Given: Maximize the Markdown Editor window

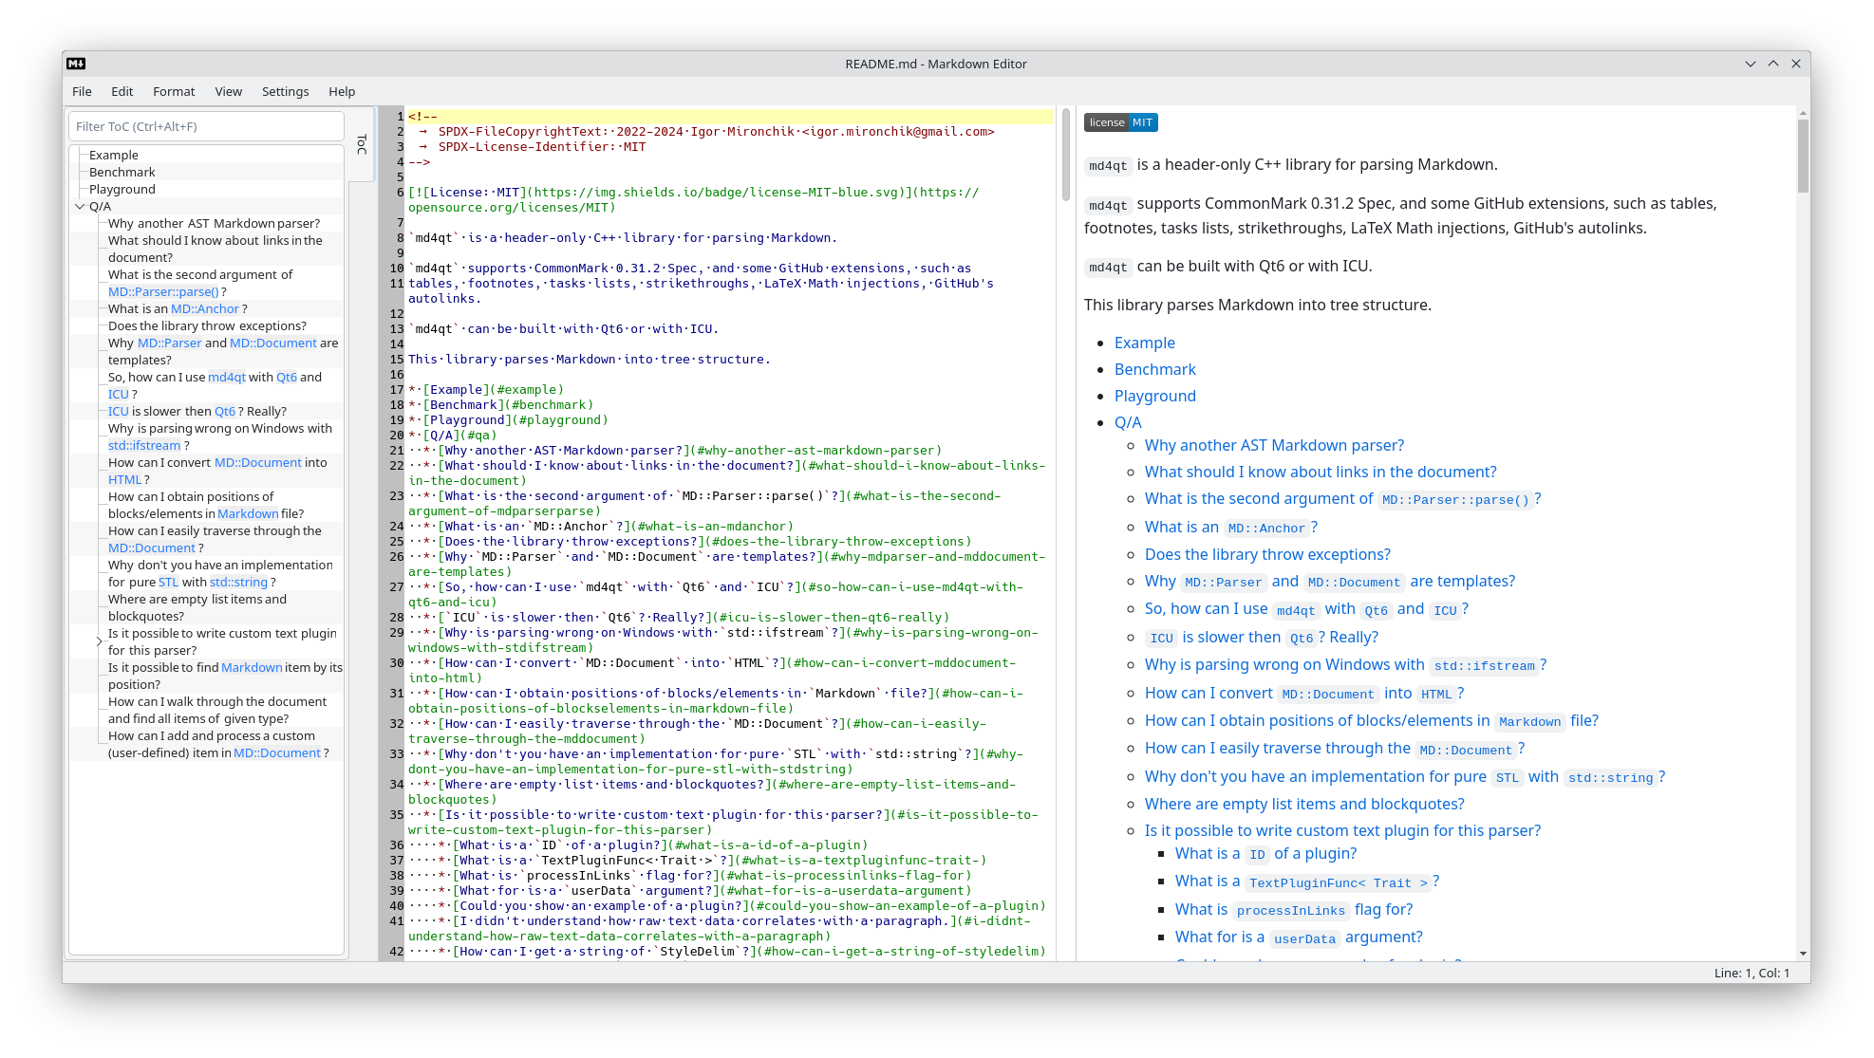Looking at the screenshot, I should pos(1772,64).
